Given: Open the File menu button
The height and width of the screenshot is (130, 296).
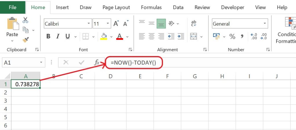Looking at the screenshot, I should click(x=13, y=7).
